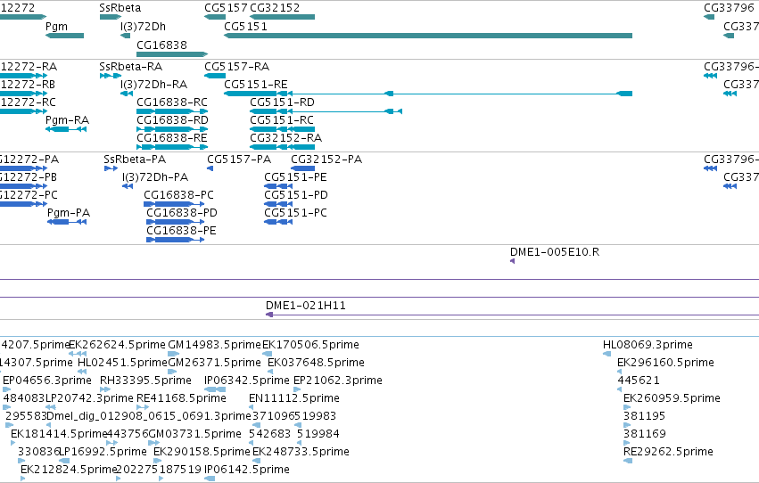Click the DME1-021H11 clone label
Viewport: 759px width, 483px height.
305,306
